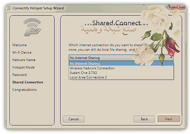
Task: Open the internet connection dropdown arrow
Action: click(171, 58)
